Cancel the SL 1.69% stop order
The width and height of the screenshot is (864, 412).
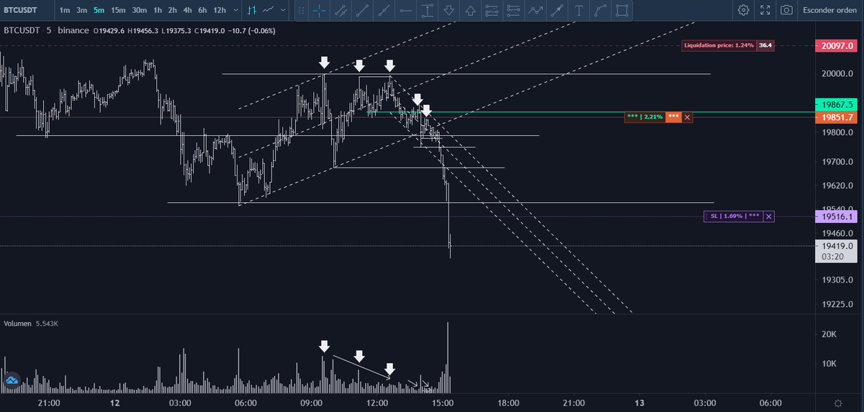click(768, 216)
